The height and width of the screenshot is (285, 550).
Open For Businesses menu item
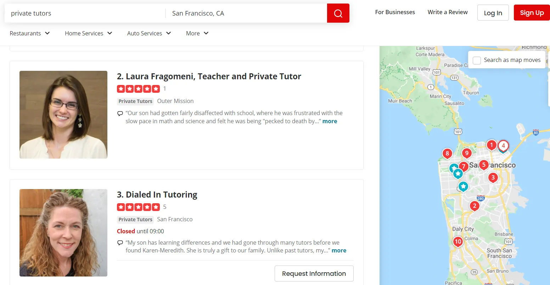pyautogui.click(x=395, y=12)
